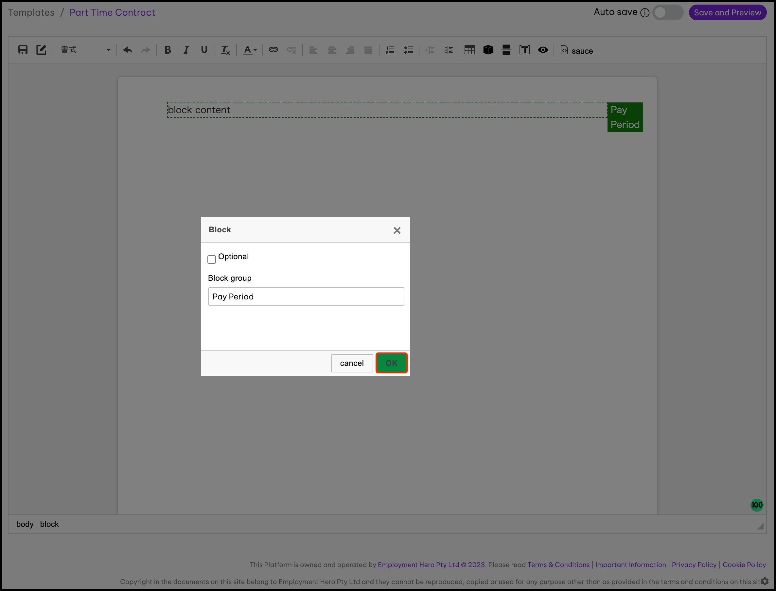Click the numbered list icon
Screen dimensions: 776x591
pos(390,50)
